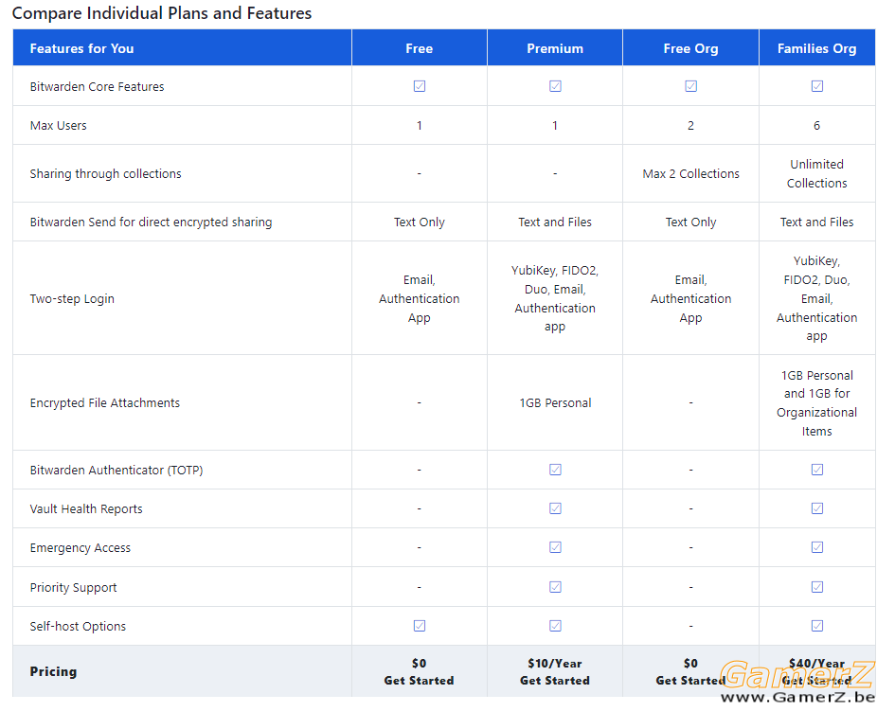This screenshot has width=895, height=712.
Task: Click the Self-host Options check under Free
Action: tap(419, 626)
